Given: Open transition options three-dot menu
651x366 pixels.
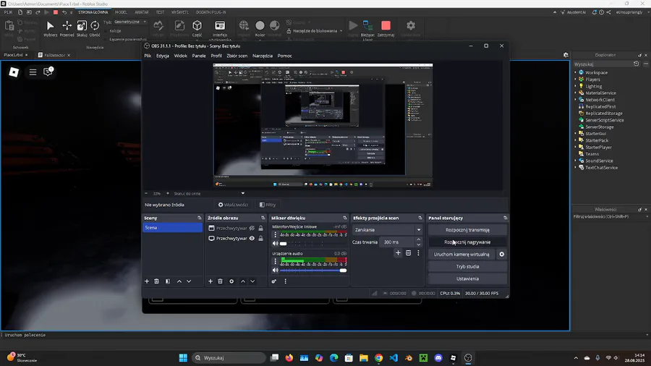Looking at the screenshot, I should pyautogui.click(x=418, y=252).
